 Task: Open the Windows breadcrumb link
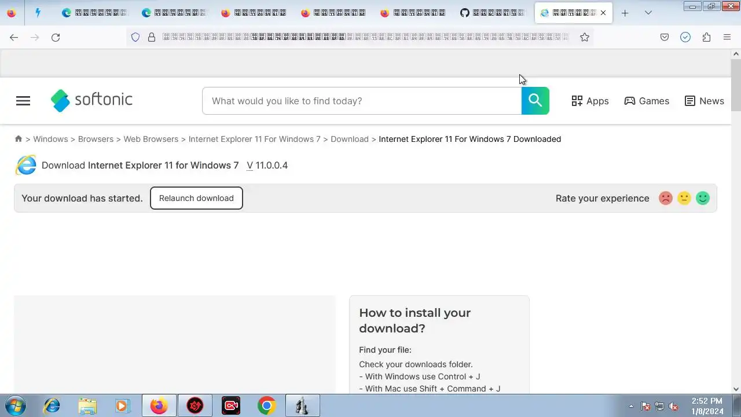click(x=50, y=139)
